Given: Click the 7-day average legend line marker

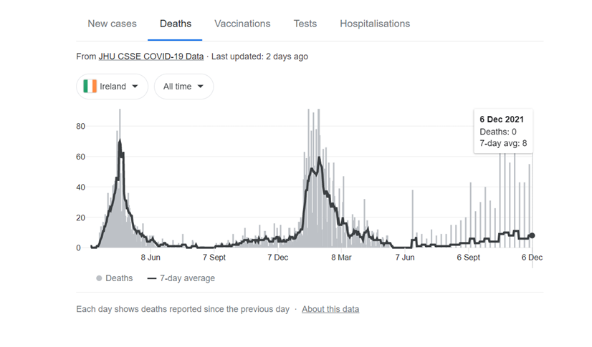Looking at the screenshot, I should 152,278.
